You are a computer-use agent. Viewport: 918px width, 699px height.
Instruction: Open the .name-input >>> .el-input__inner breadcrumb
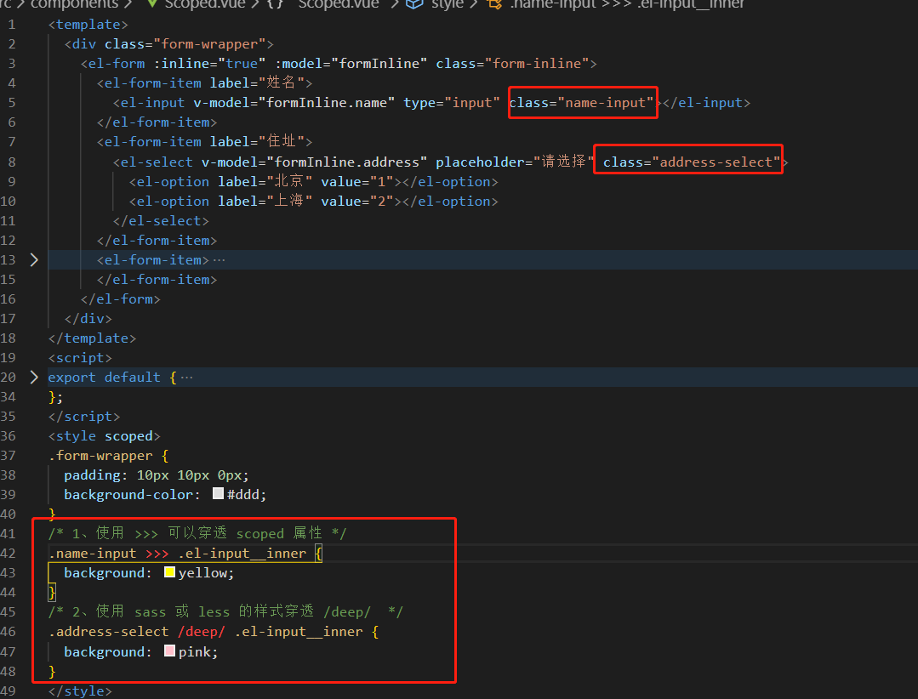628,4
